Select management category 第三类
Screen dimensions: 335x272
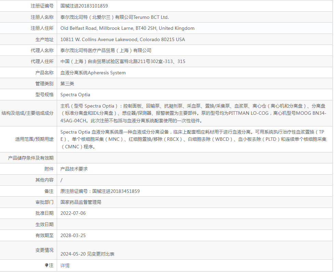[x=67, y=84]
